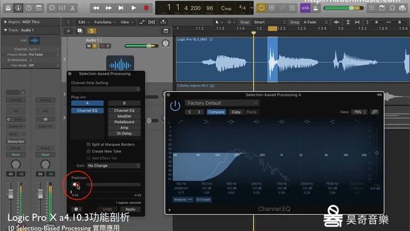Add a new track with plus button
This screenshot has width=410, height=231.
pyautogui.click(x=69, y=31)
